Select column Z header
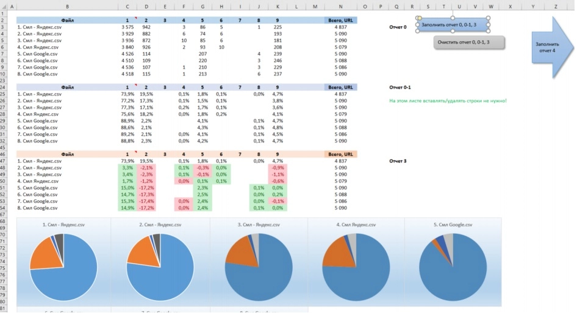 click(x=556, y=7)
